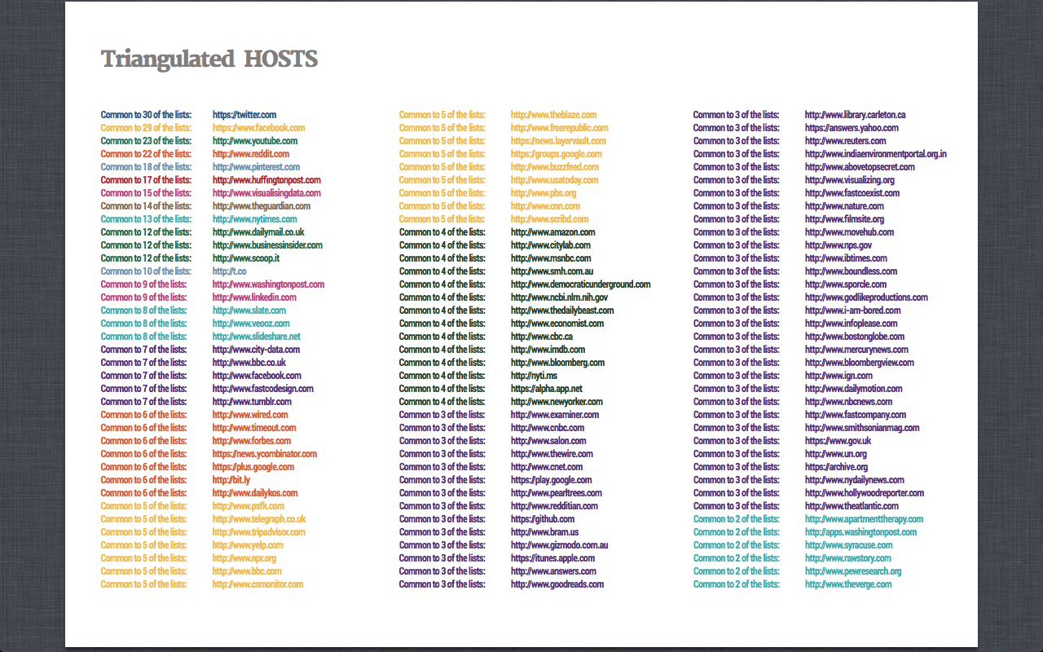1043x652 pixels.
Task: Open the https://twitter.com link
Action: click(244, 115)
